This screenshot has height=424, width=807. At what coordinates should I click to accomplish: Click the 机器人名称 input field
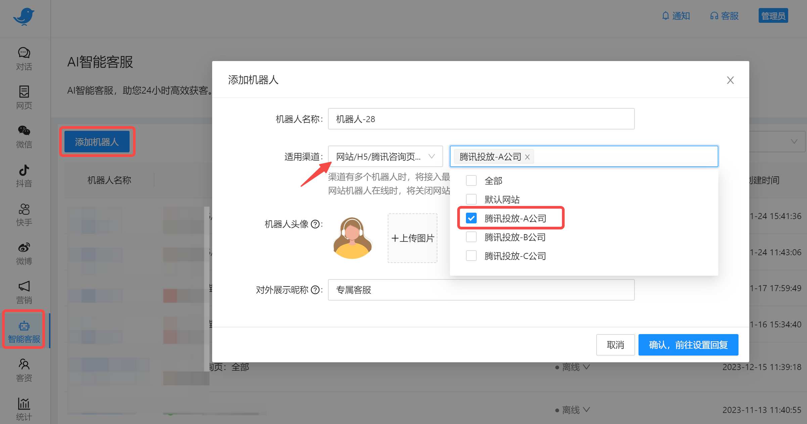point(481,119)
